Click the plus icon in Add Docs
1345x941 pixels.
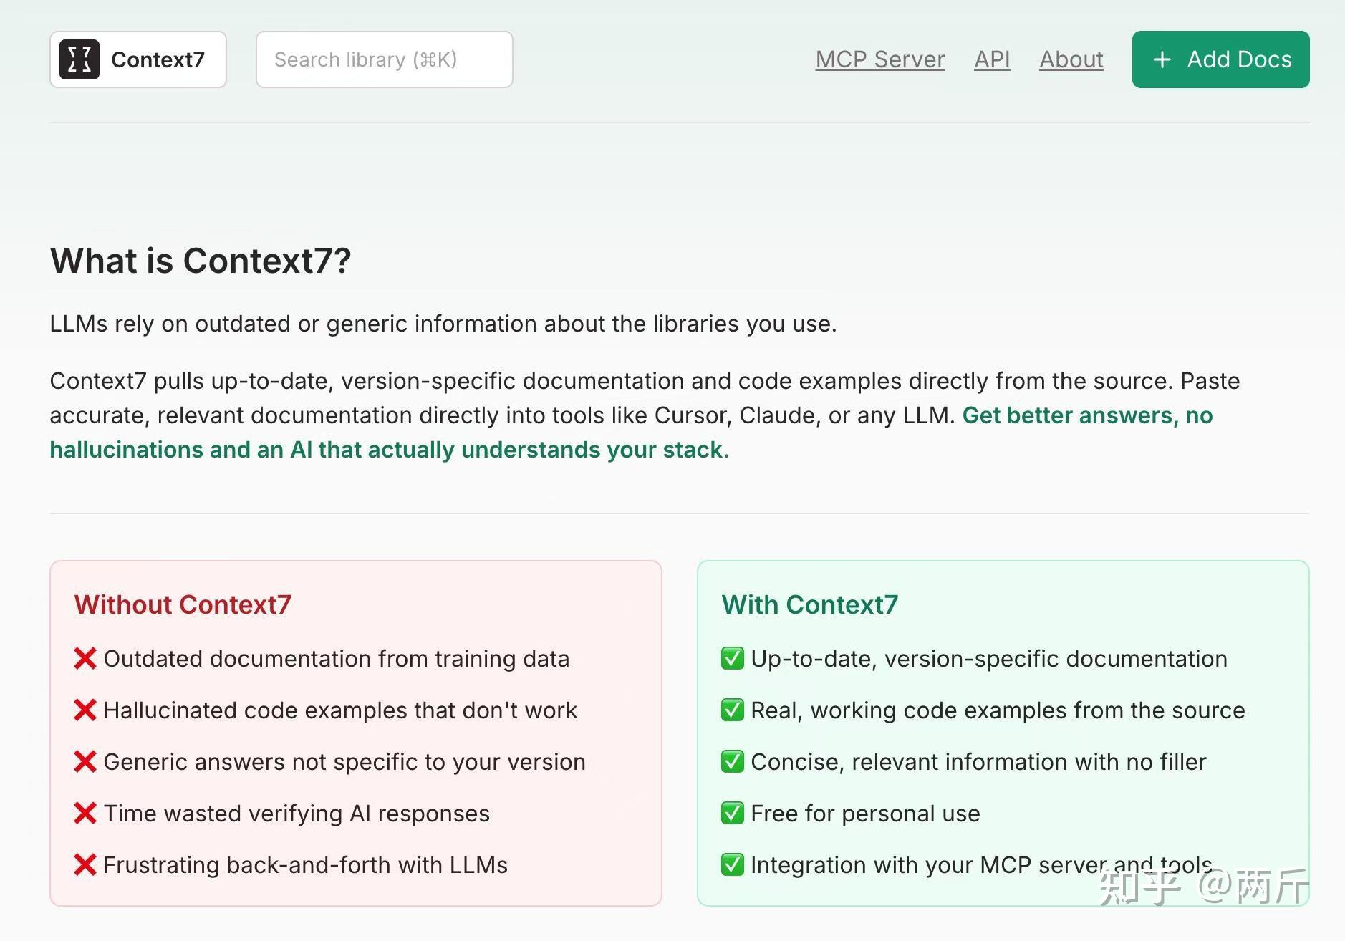coord(1162,59)
